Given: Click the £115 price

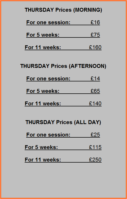Looking at the screenshot, I should (95, 147).
